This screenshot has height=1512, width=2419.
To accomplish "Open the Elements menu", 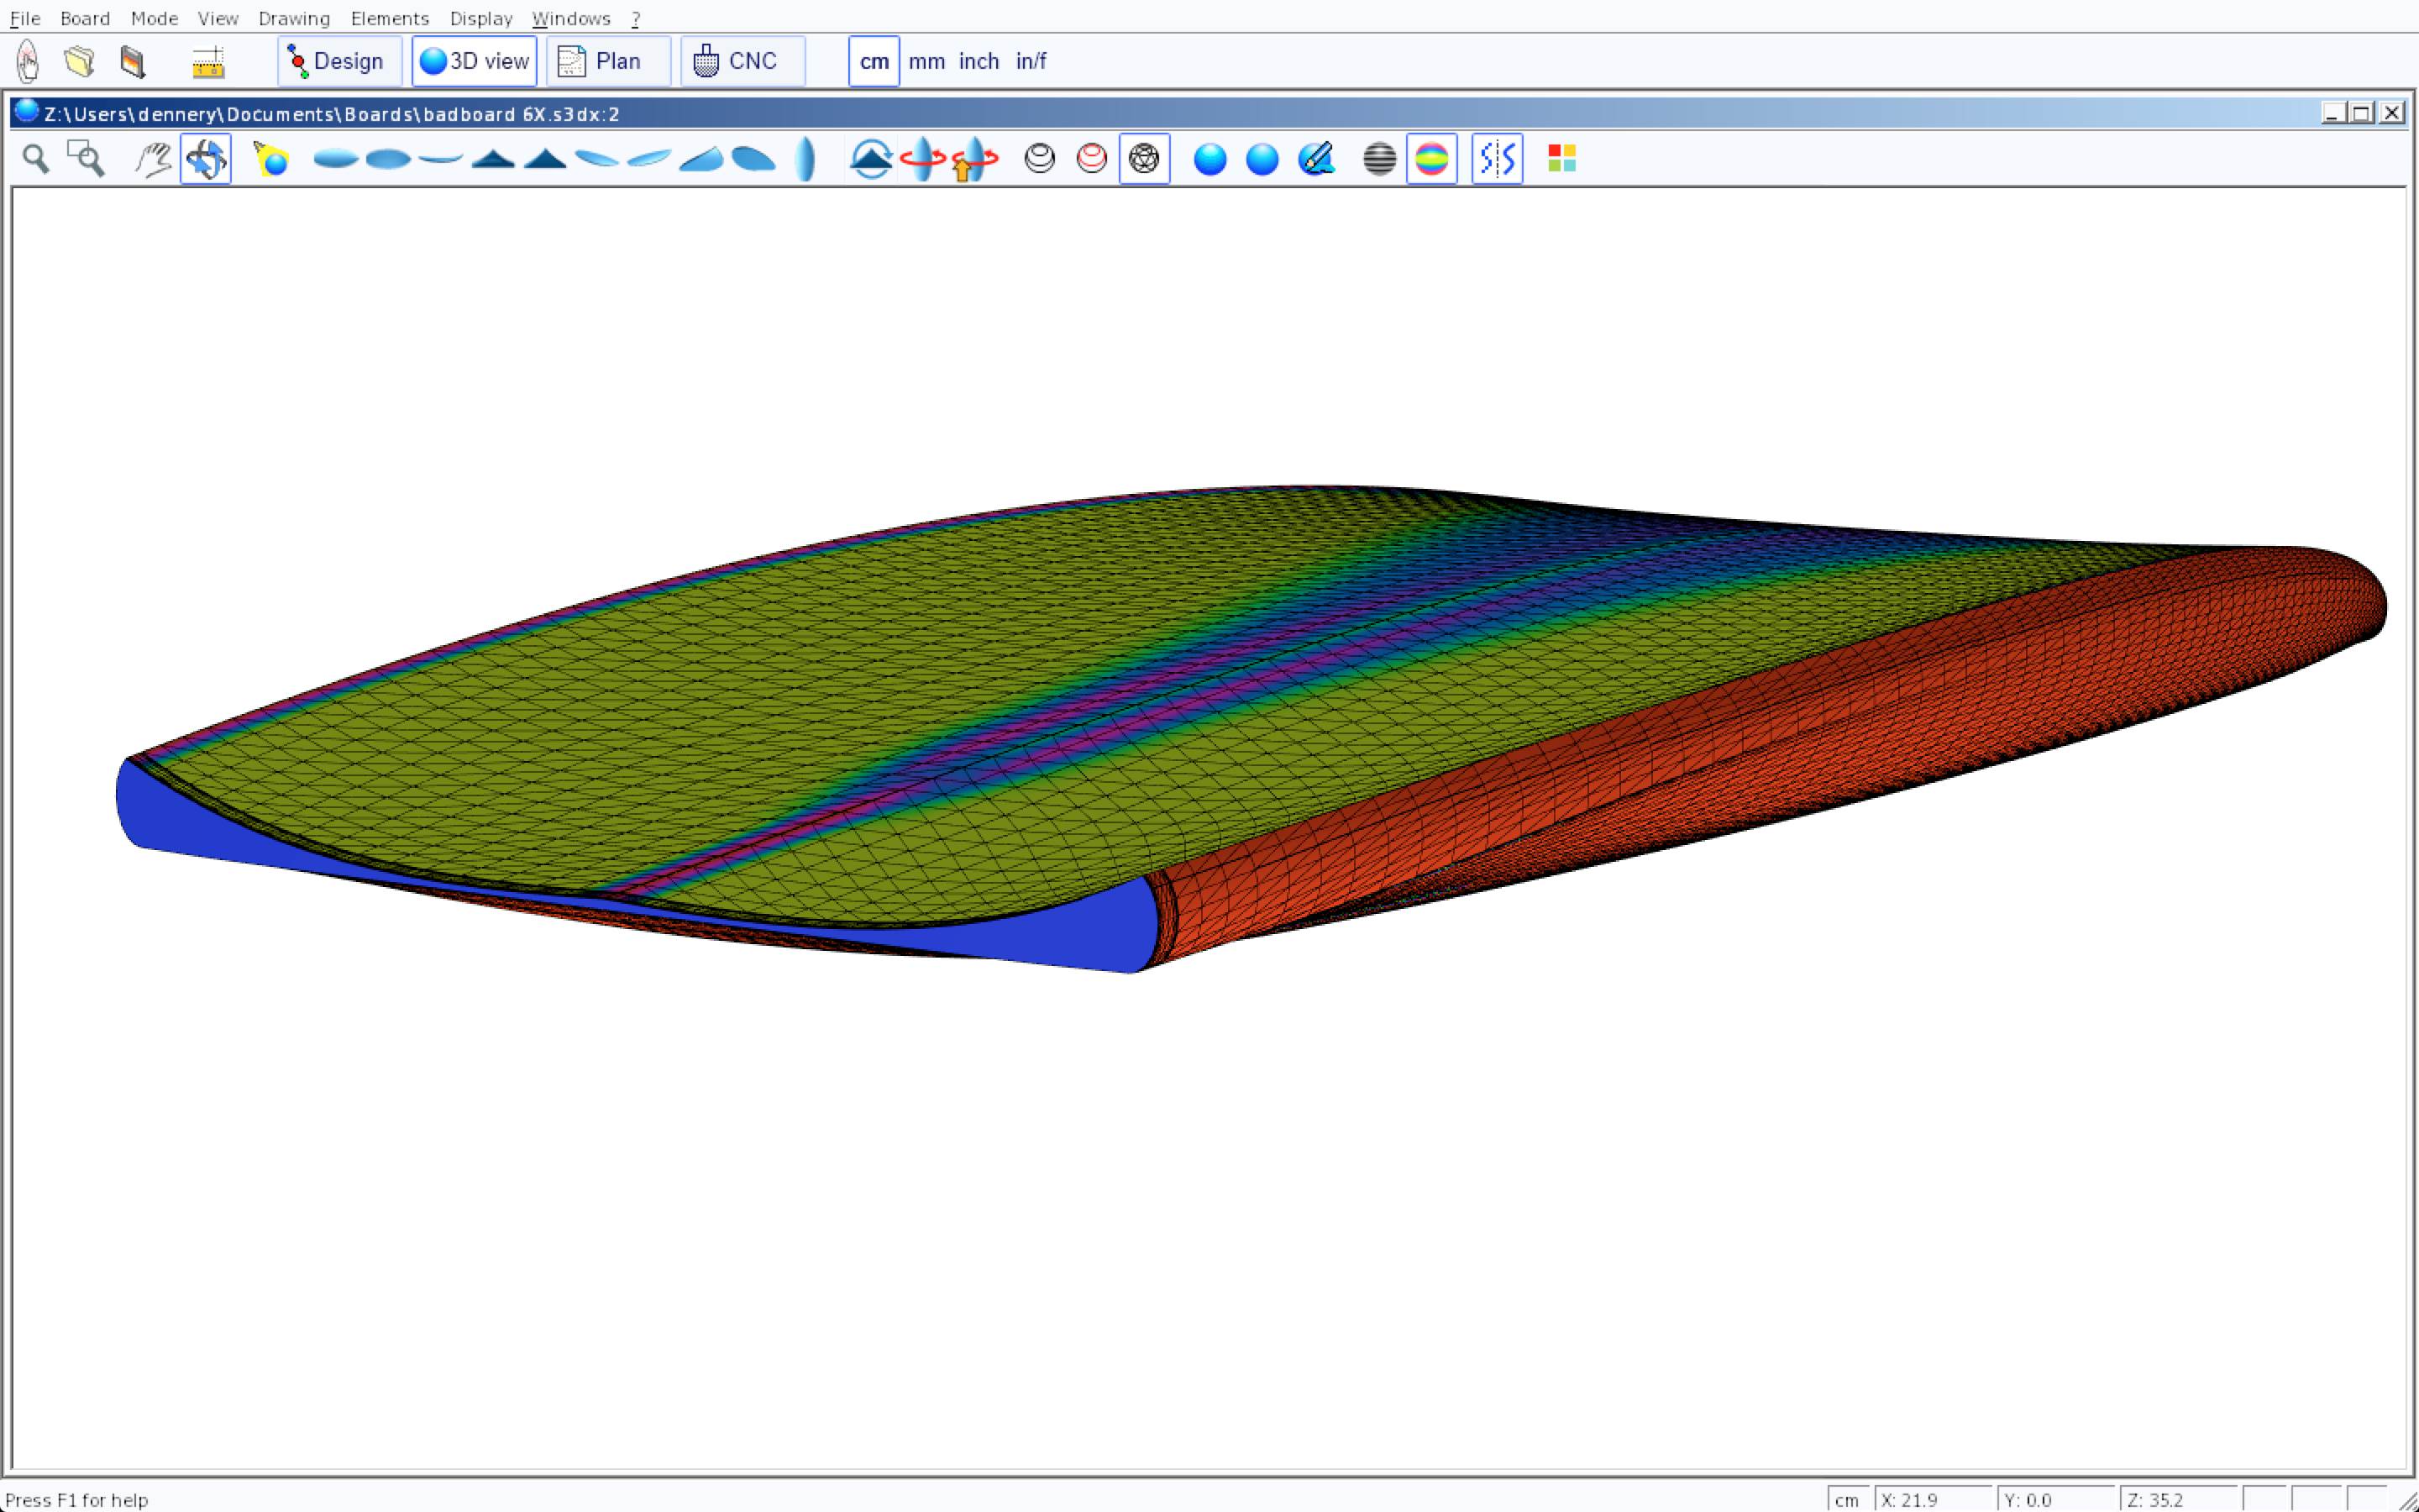I will click(390, 19).
